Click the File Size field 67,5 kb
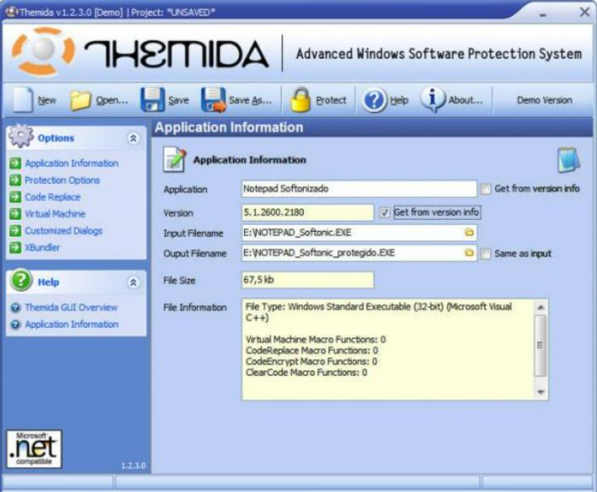The height and width of the screenshot is (492, 597). pos(308,280)
